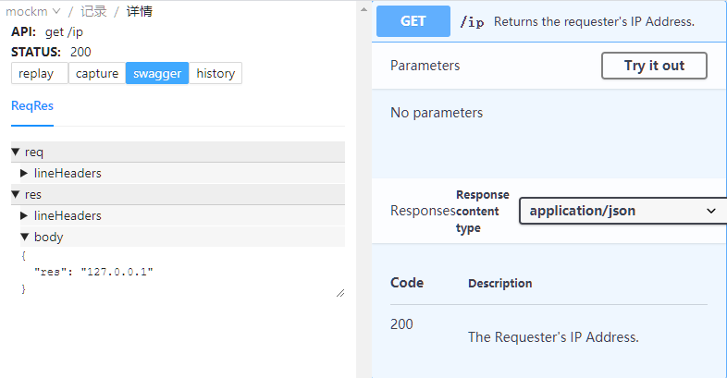This screenshot has height=378, width=727.
Task: Open the mockm breadcrumb dropdown
Action: 32,11
